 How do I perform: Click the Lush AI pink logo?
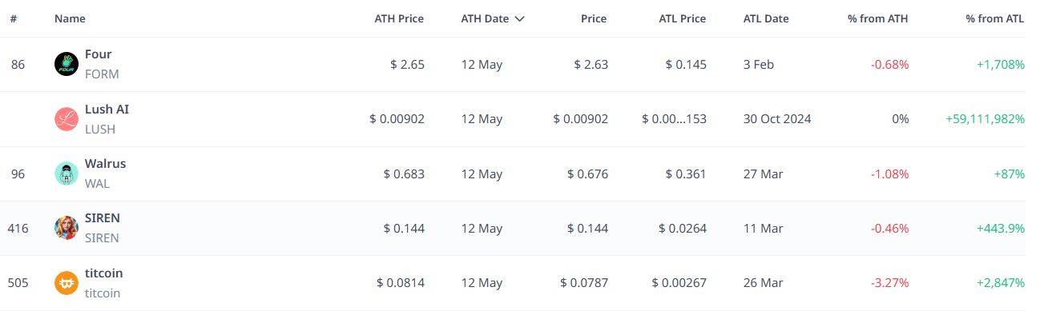66,119
